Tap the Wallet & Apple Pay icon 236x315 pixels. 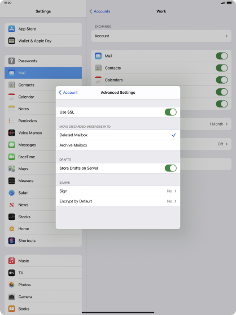click(12, 41)
